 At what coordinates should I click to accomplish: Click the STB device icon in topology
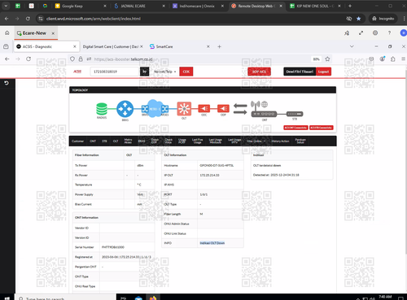coord(295,114)
